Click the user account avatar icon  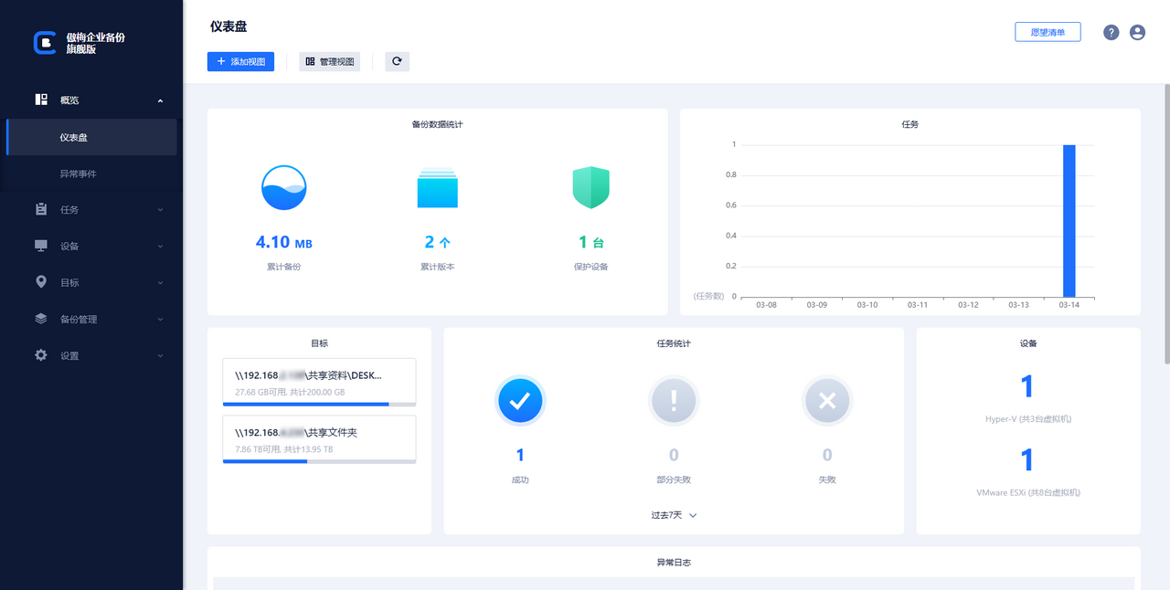tap(1137, 32)
